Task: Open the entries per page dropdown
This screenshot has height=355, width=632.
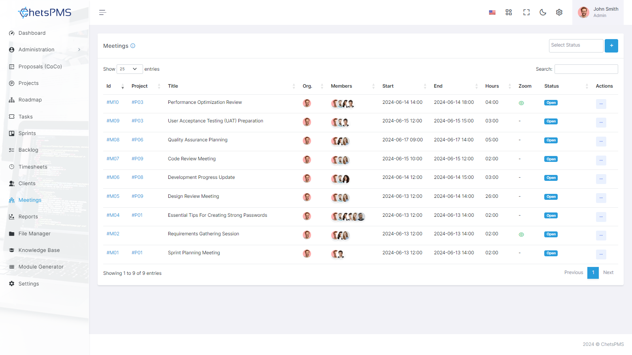Action: (130, 69)
